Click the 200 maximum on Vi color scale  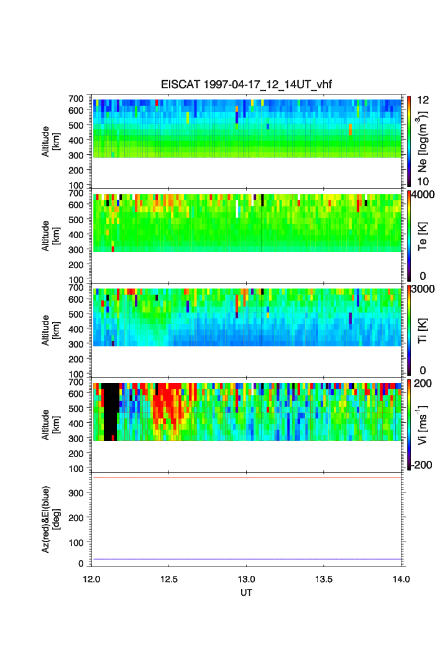pyautogui.click(x=423, y=383)
